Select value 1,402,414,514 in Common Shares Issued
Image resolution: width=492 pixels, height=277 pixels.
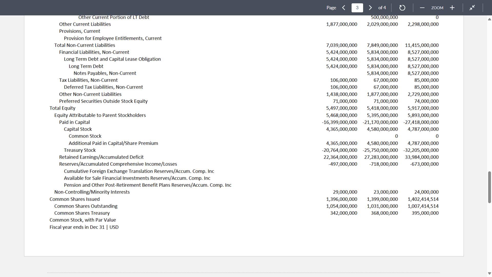point(423,199)
